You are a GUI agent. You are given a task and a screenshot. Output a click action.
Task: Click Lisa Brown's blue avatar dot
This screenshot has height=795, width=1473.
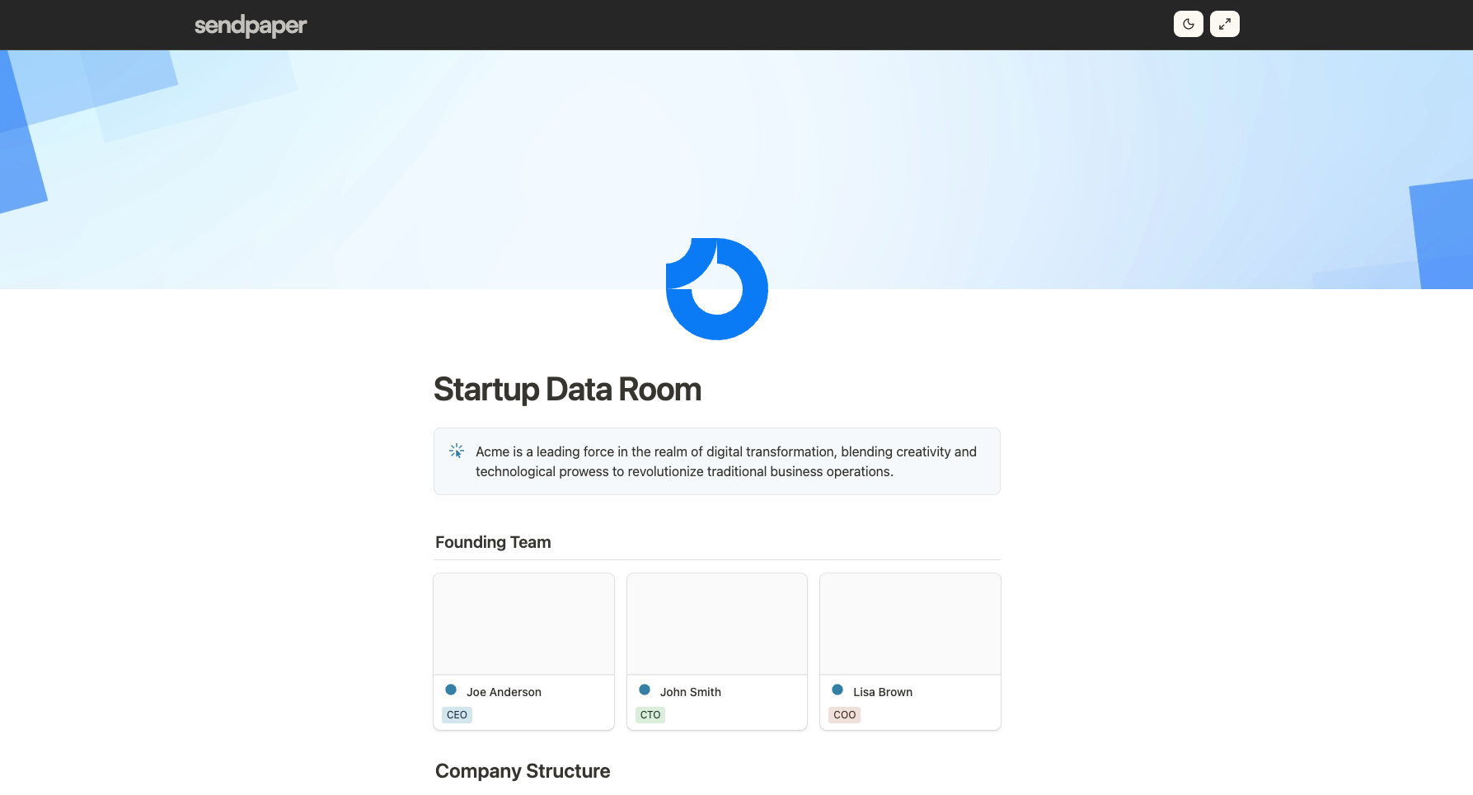tap(837, 690)
